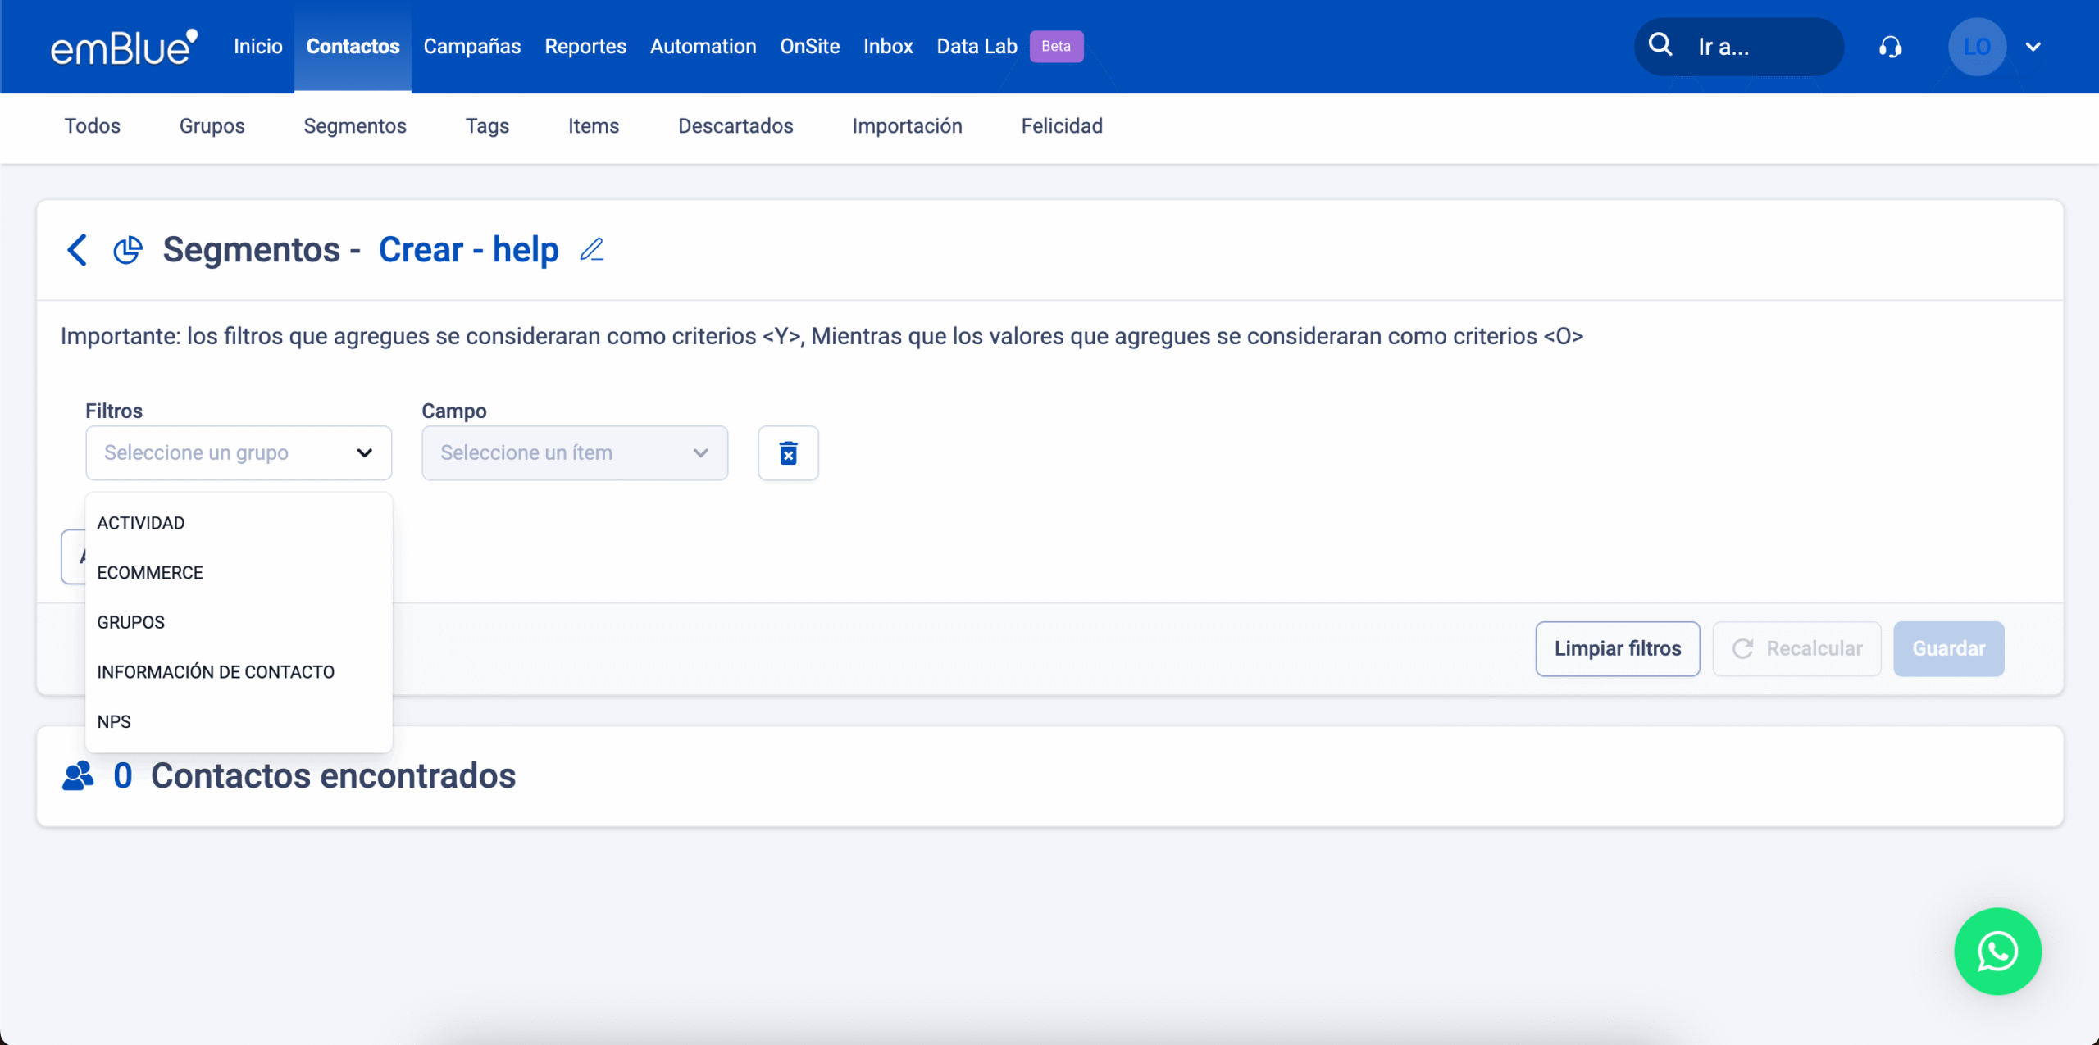Screen dimensions: 2099x1045
Task: Click the headset support icon
Action: pyautogui.click(x=1891, y=48)
